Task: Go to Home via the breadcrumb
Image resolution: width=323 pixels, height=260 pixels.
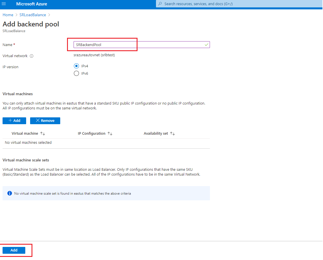Action: [x=8, y=15]
